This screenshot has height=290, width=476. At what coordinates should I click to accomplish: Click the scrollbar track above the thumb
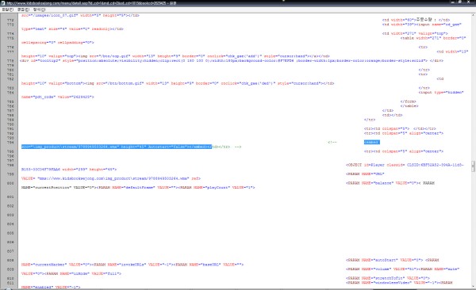coord(474,88)
